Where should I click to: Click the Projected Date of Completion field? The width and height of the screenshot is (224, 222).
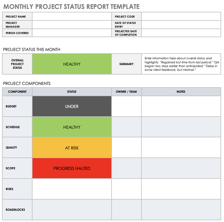click(x=181, y=33)
